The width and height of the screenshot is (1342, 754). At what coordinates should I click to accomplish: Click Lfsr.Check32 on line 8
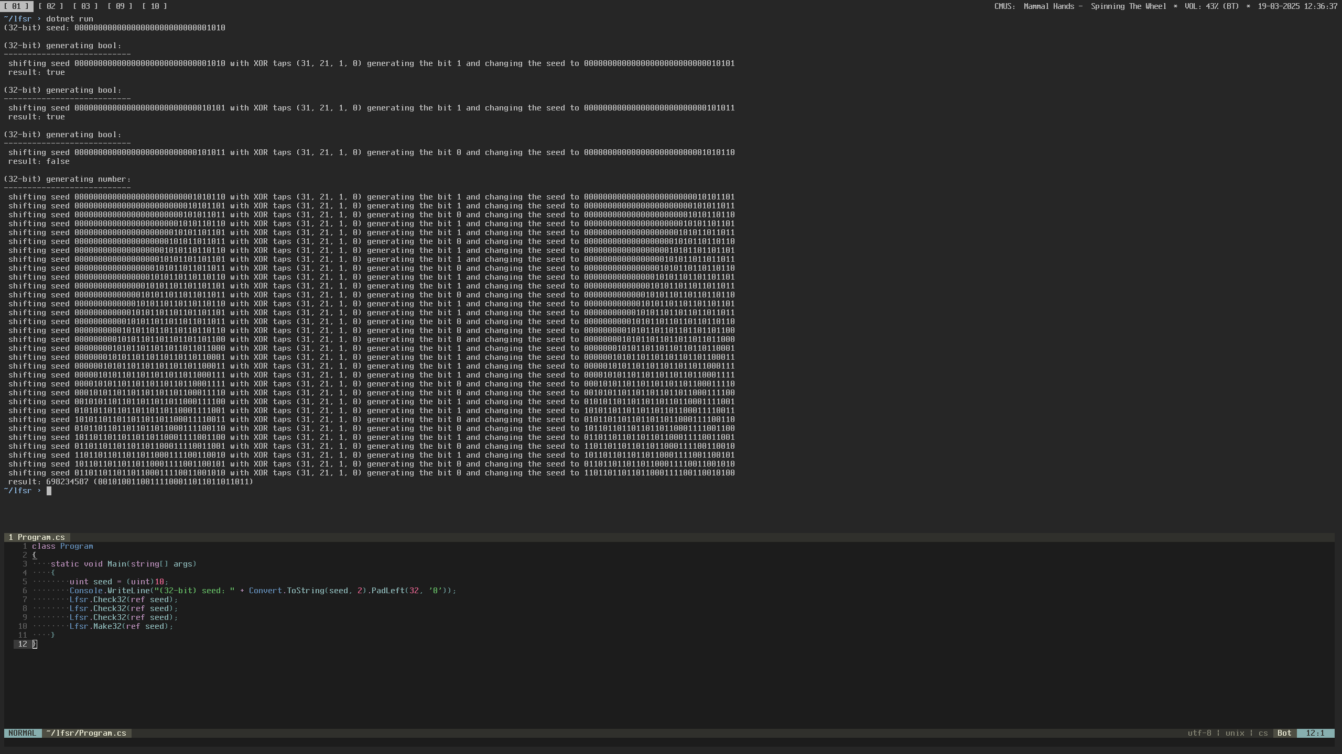[x=124, y=608]
